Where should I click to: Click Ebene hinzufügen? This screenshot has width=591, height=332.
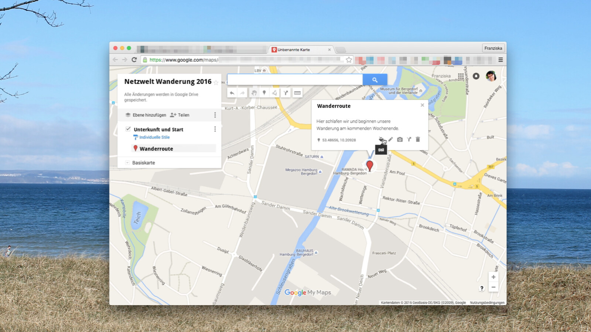pos(146,115)
